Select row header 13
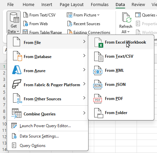Viewport: 157px width, 153px height. (x=4, y=143)
